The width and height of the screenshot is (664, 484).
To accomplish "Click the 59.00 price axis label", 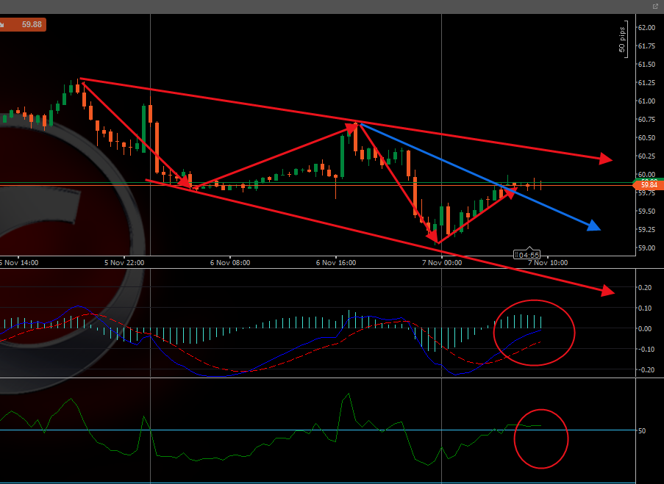I will [646, 248].
